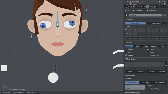Expand the bone group list filter options
168x94 pixels.
click(127, 66)
